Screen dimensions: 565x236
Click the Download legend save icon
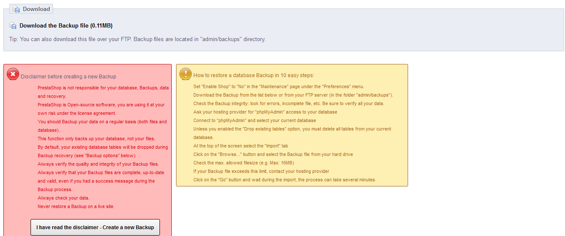click(16, 9)
